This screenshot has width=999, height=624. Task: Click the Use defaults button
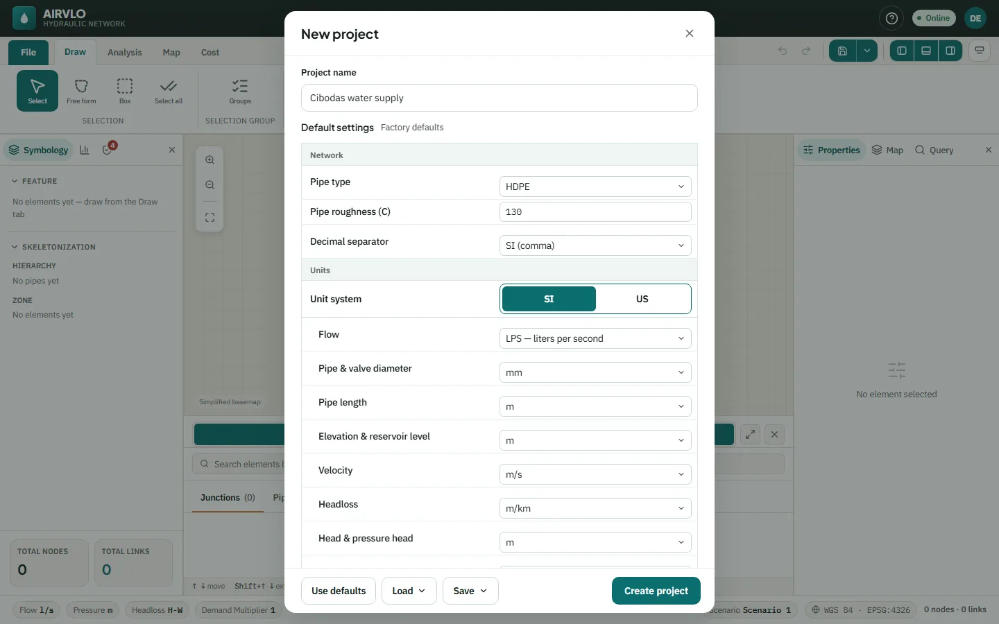pos(339,591)
